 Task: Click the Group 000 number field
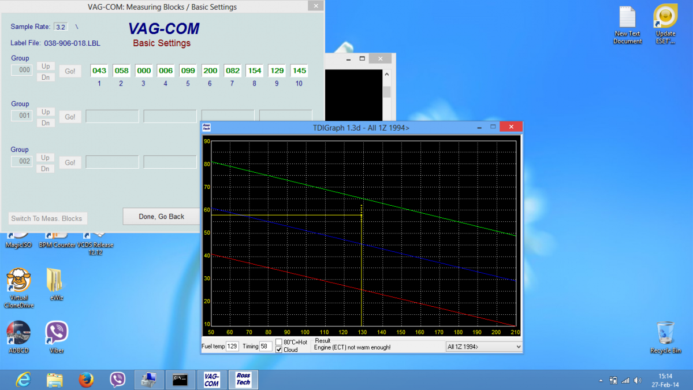[22, 70]
